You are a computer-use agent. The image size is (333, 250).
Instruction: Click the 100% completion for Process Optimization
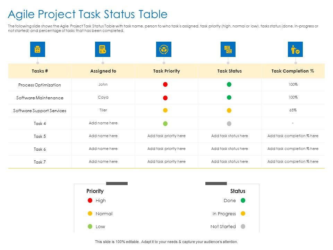293,84
